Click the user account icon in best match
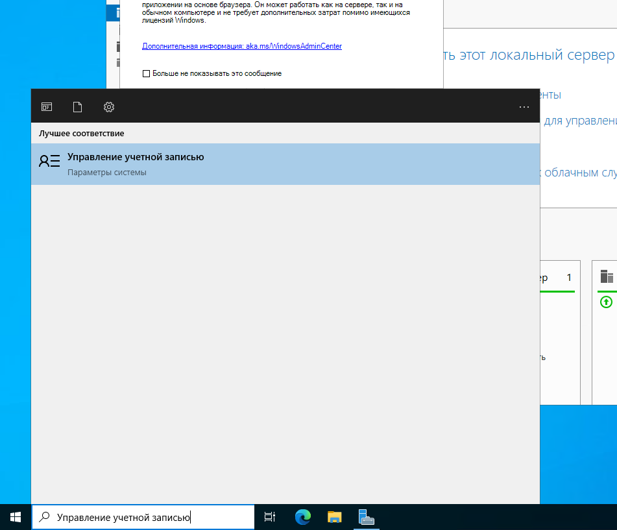617x530 pixels. (x=49, y=162)
